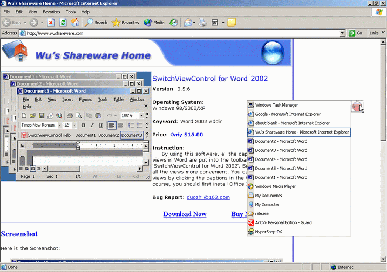Open My Documents from window list
This screenshot has height=272, width=387.
299,196
